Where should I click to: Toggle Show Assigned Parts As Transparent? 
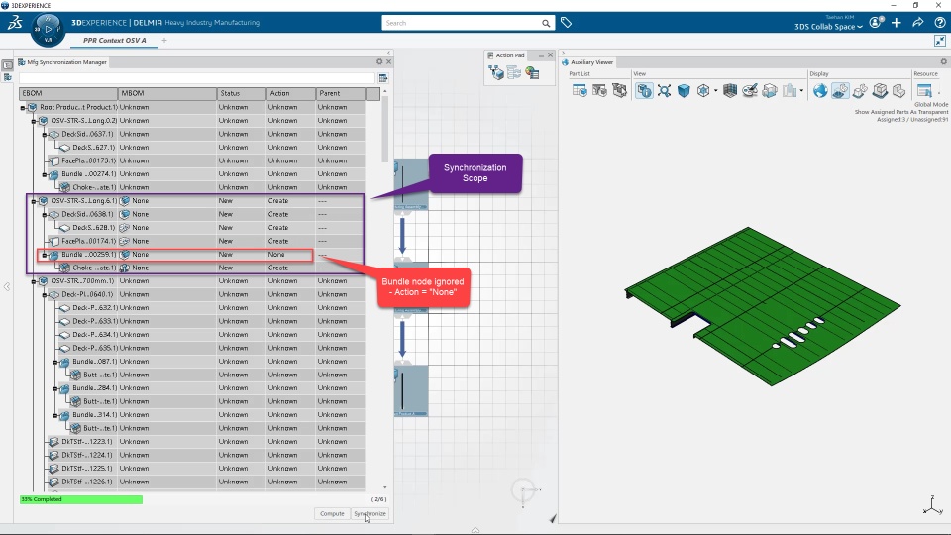coord(840,91)
